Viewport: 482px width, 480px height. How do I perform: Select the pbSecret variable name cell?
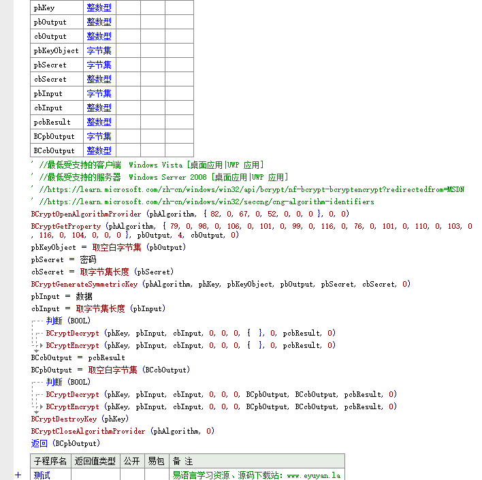pyautogui.click(x=57, y=65)
